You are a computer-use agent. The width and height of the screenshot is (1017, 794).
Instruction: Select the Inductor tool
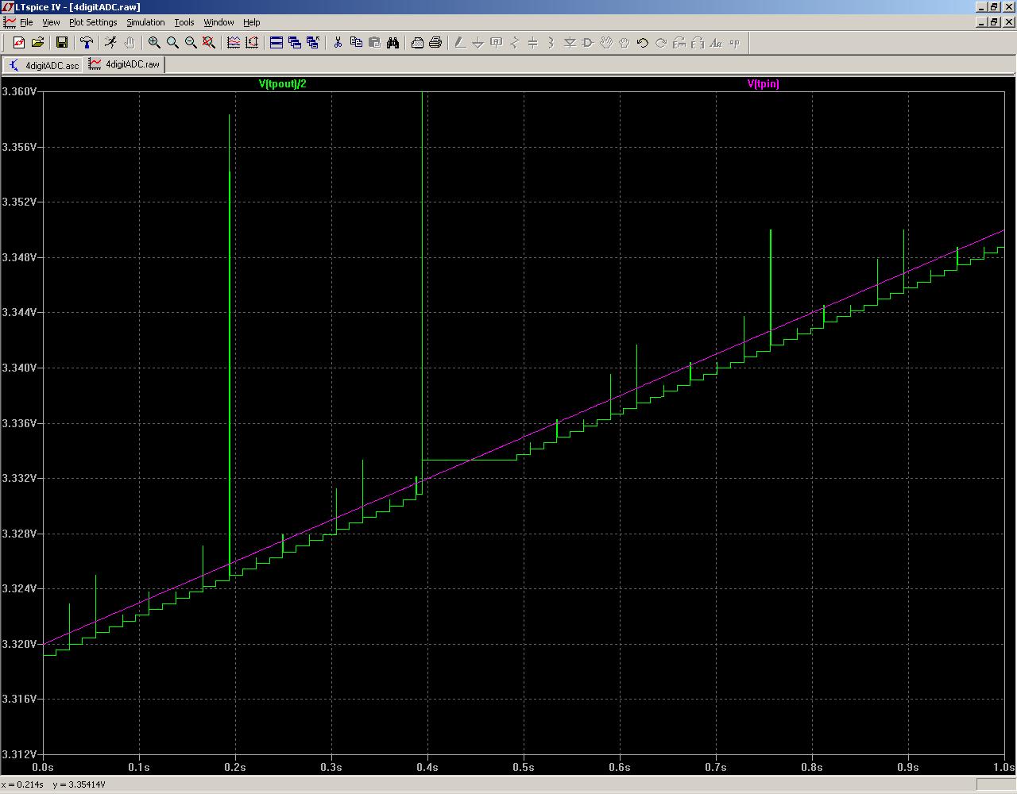tap(551, 43)
